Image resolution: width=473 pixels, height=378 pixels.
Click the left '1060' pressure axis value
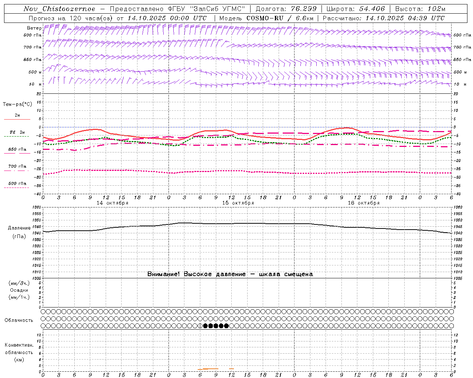click(x=37, y=207)
